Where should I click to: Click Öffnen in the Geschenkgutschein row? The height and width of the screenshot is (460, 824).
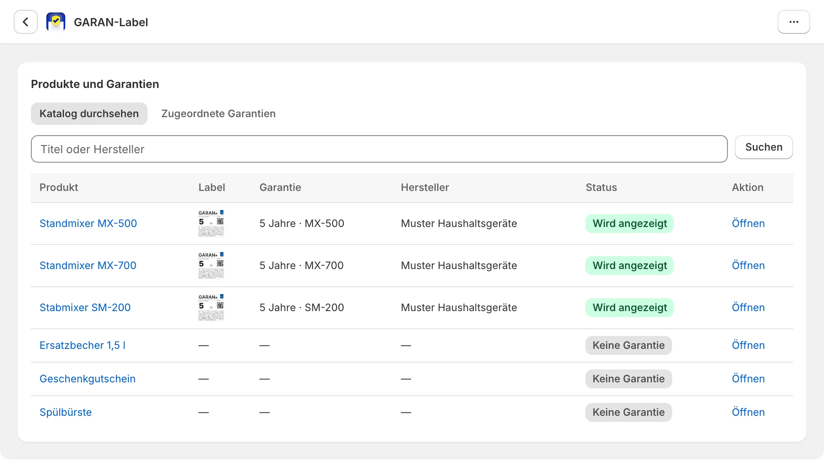[x=748, y=378]
